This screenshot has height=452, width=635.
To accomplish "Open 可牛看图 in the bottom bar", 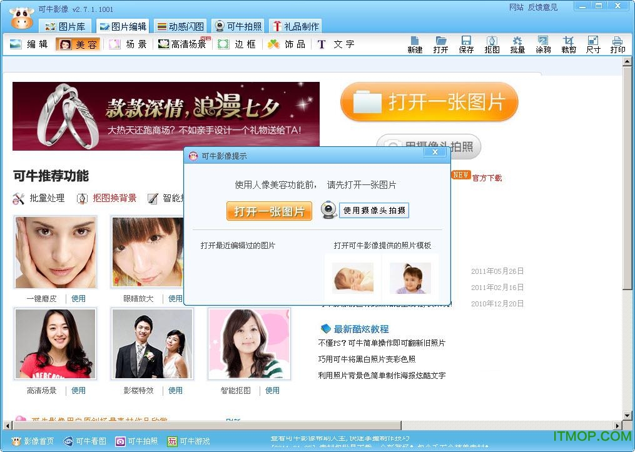I will coord(85,441).
